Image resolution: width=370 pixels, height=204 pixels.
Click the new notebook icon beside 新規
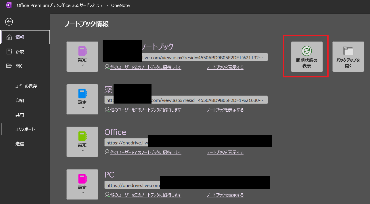click(x=9, y=52)
